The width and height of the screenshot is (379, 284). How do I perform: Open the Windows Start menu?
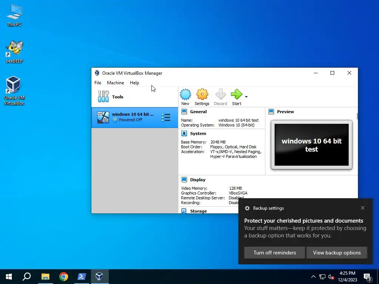(x=9, y=277)
